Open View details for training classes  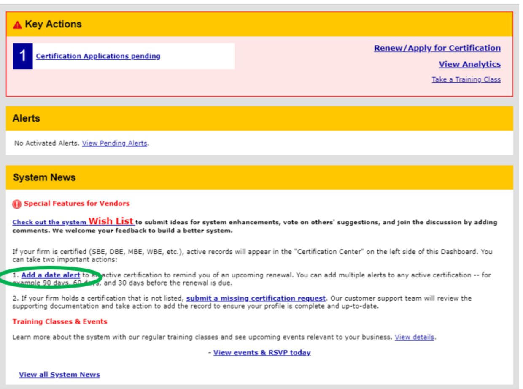[x=414, y=337]
